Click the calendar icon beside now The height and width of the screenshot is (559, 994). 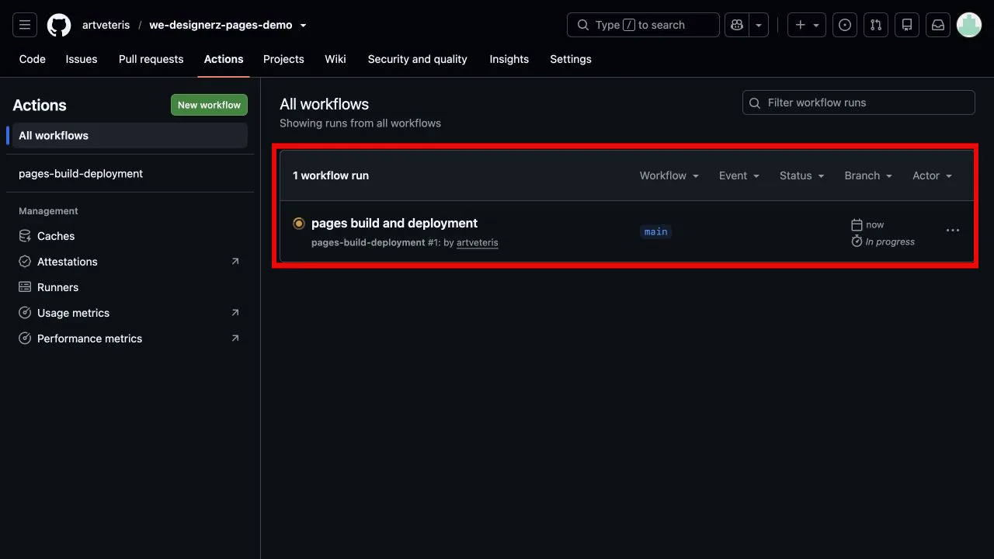tap(857, 225)
